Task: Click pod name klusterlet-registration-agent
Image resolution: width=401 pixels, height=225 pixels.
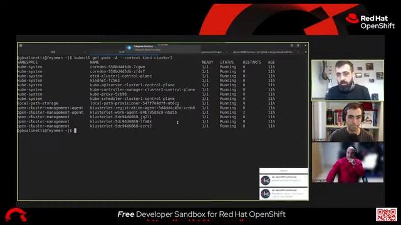Action: click(x=142, y=108)
